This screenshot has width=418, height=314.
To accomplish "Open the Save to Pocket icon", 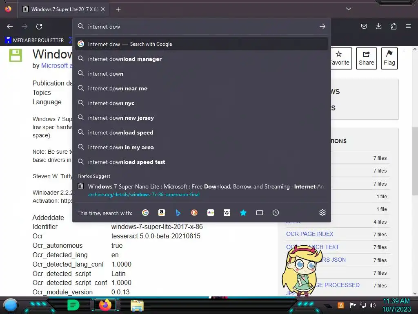I will [x=364, y=26].
